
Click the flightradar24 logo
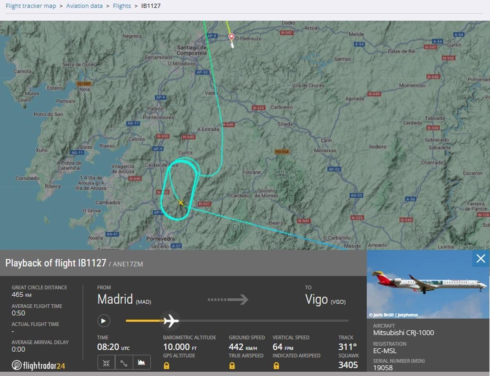38,365
